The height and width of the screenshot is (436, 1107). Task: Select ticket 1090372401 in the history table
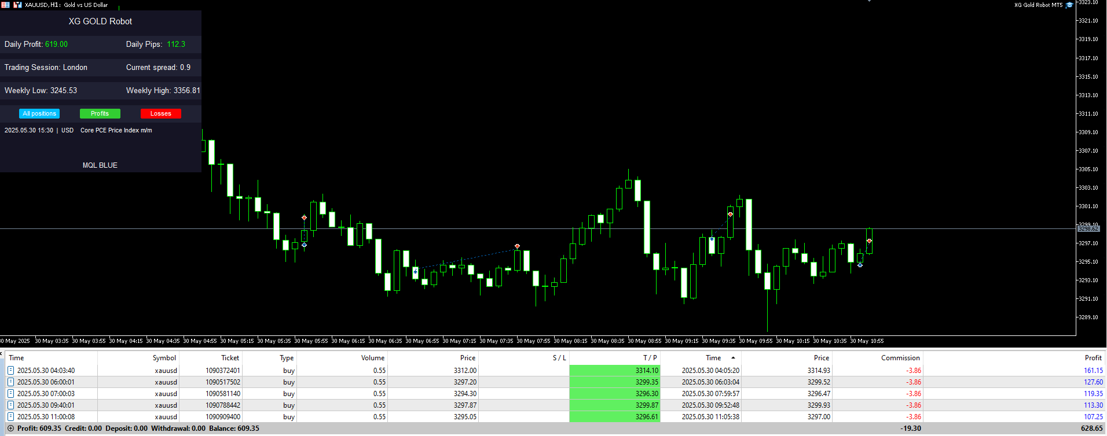pyautogui.click(x=223, y=371)
